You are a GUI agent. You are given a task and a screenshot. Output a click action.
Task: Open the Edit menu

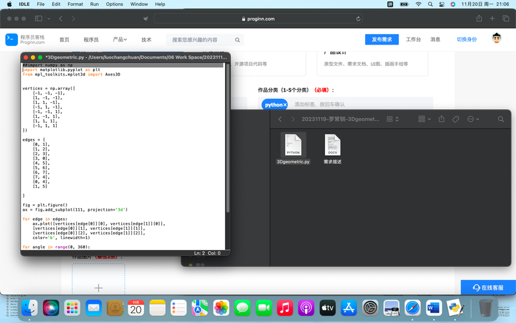tap(56, 5)
